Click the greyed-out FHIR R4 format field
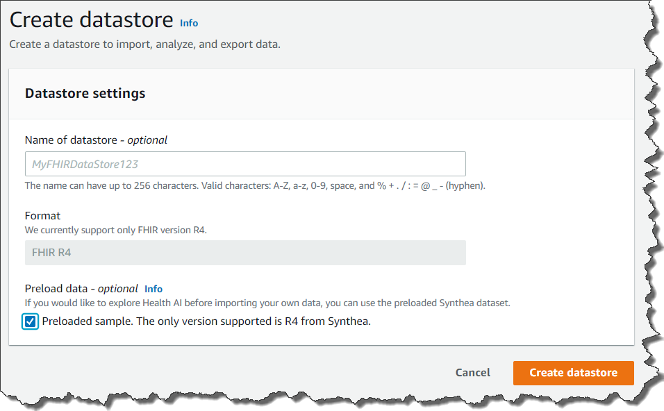 click(245, 253)
